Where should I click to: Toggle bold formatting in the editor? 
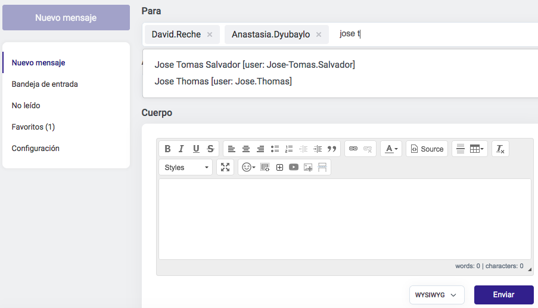click(x=167, y=149)
